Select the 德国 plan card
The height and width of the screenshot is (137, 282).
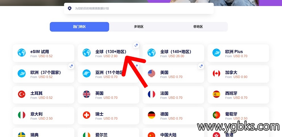(x=173, y=116)
